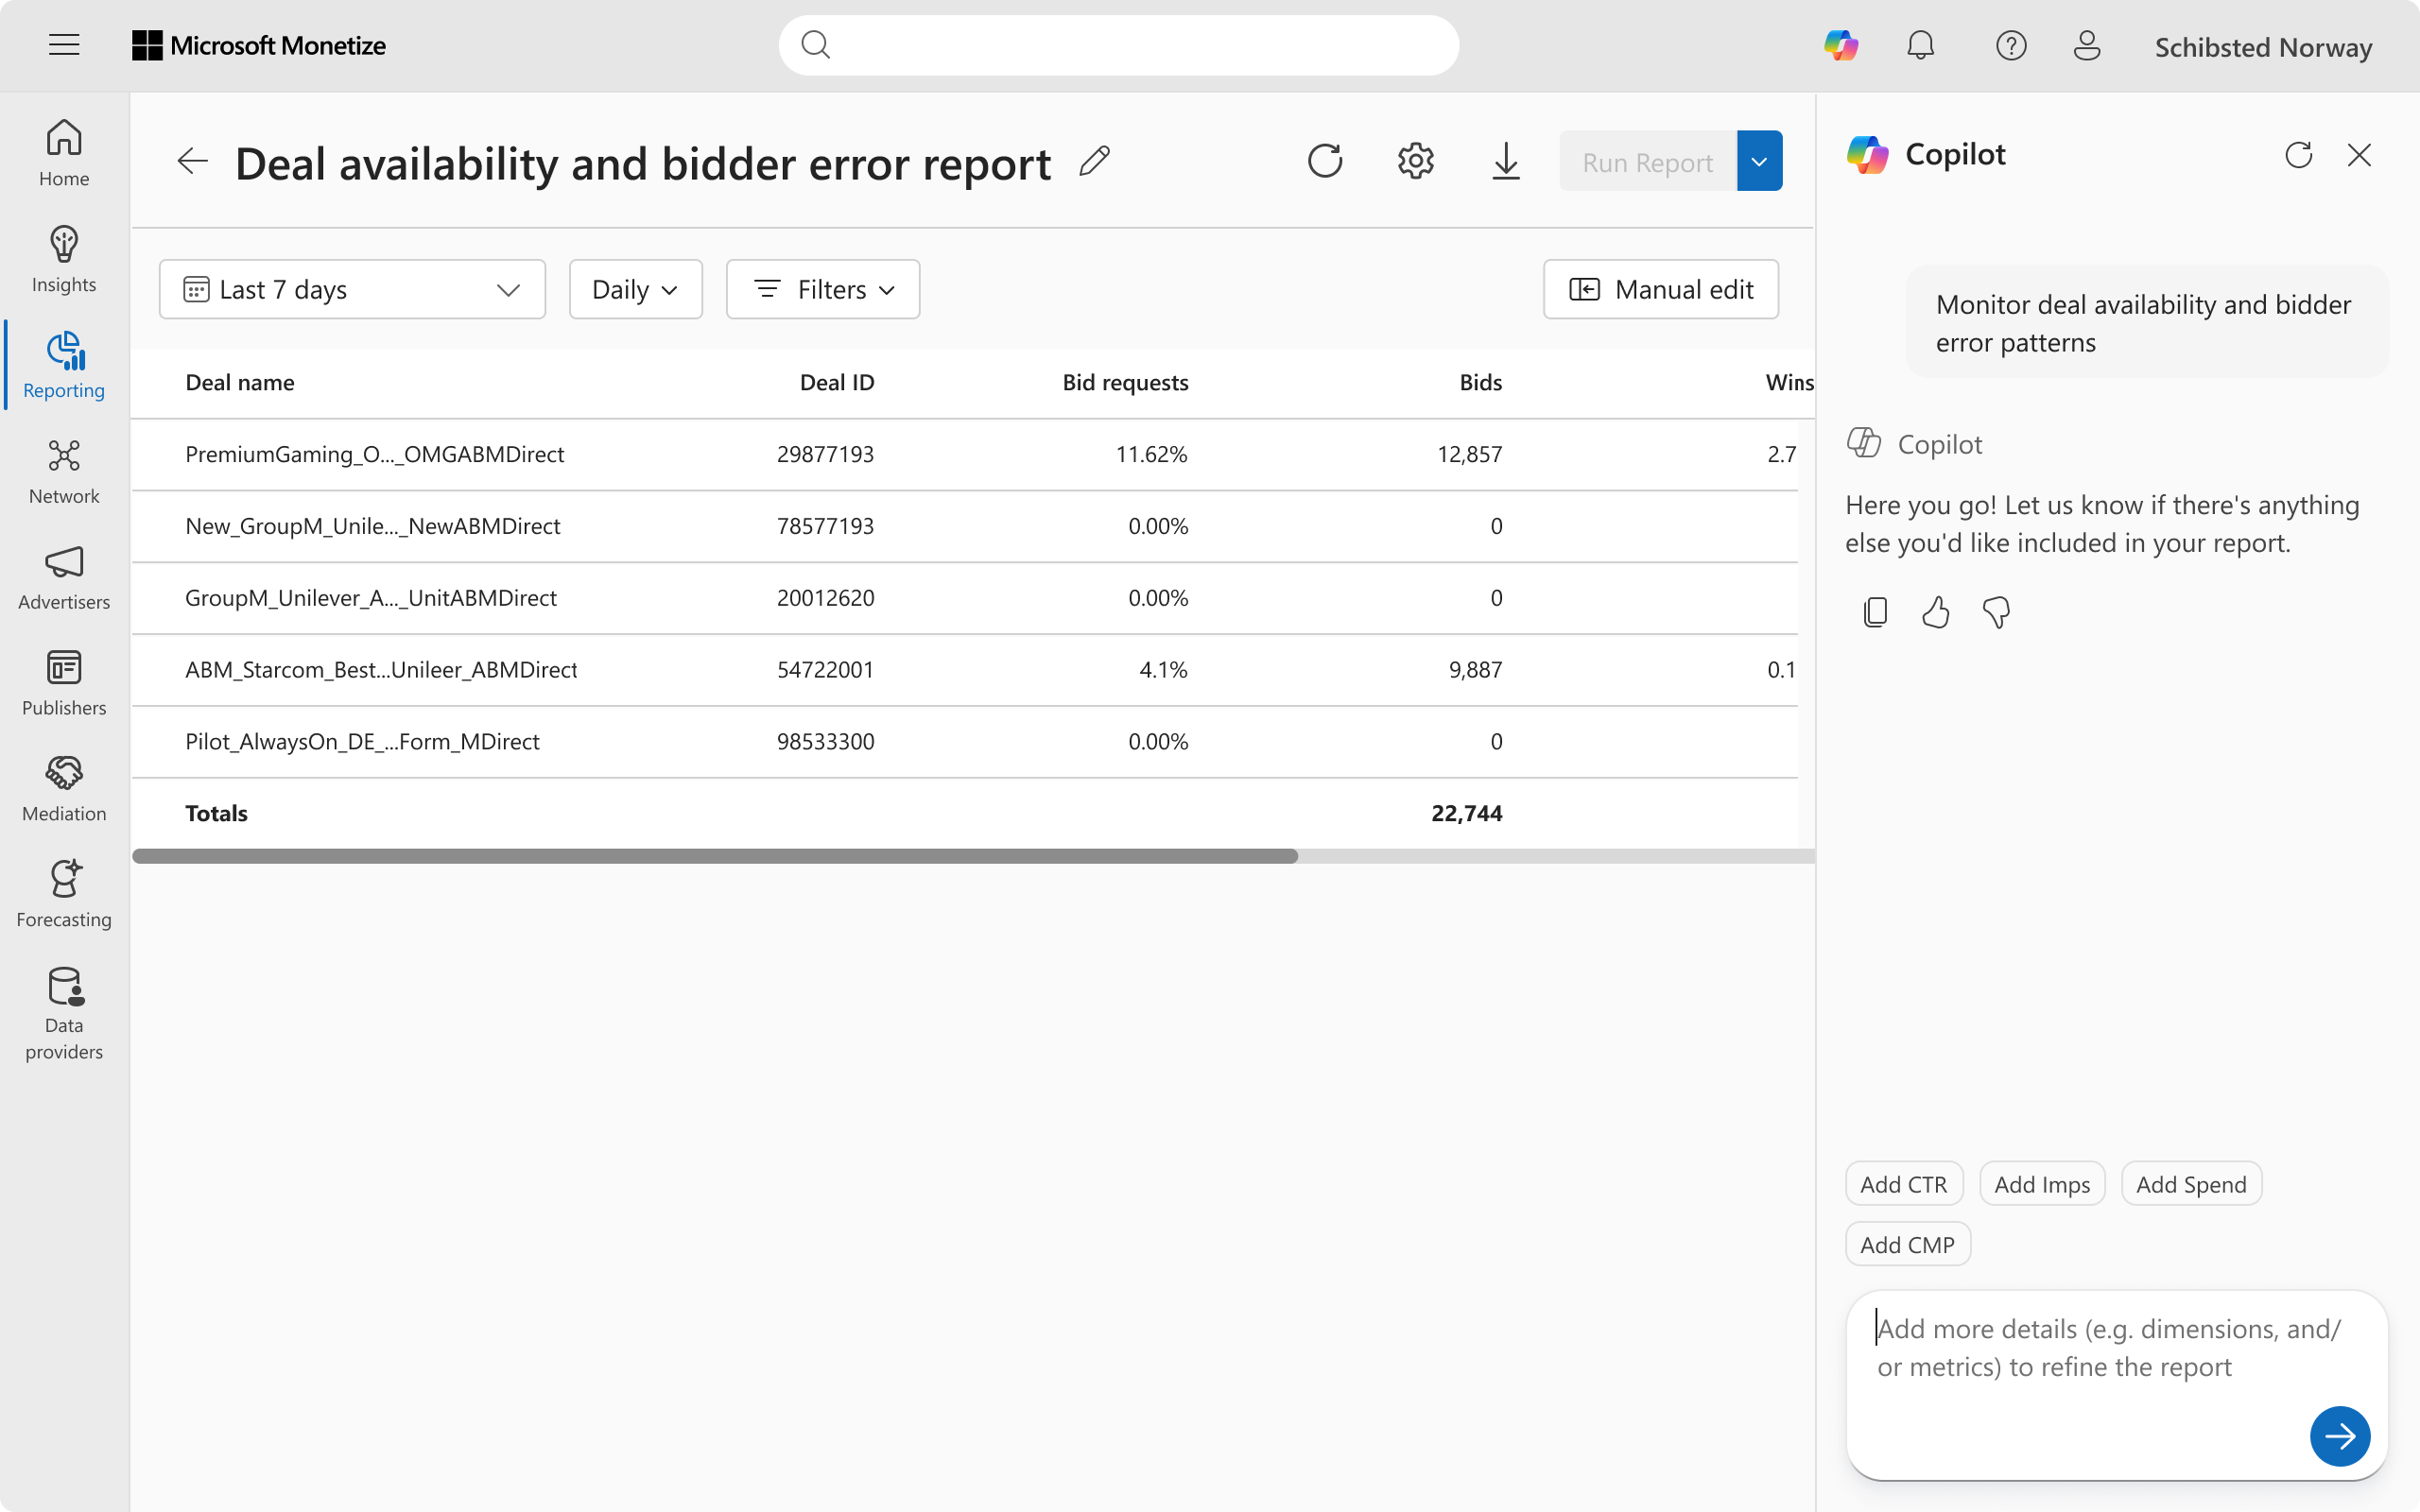This screenshot has height=1512, width=2420.
Task: Mark the Copilot response with thumbs down
Action: (x=1996, y=612)
